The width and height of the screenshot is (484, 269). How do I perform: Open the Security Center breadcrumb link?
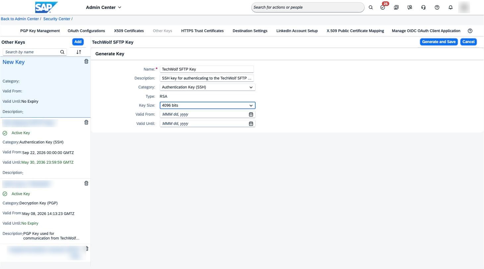point(57,19)
